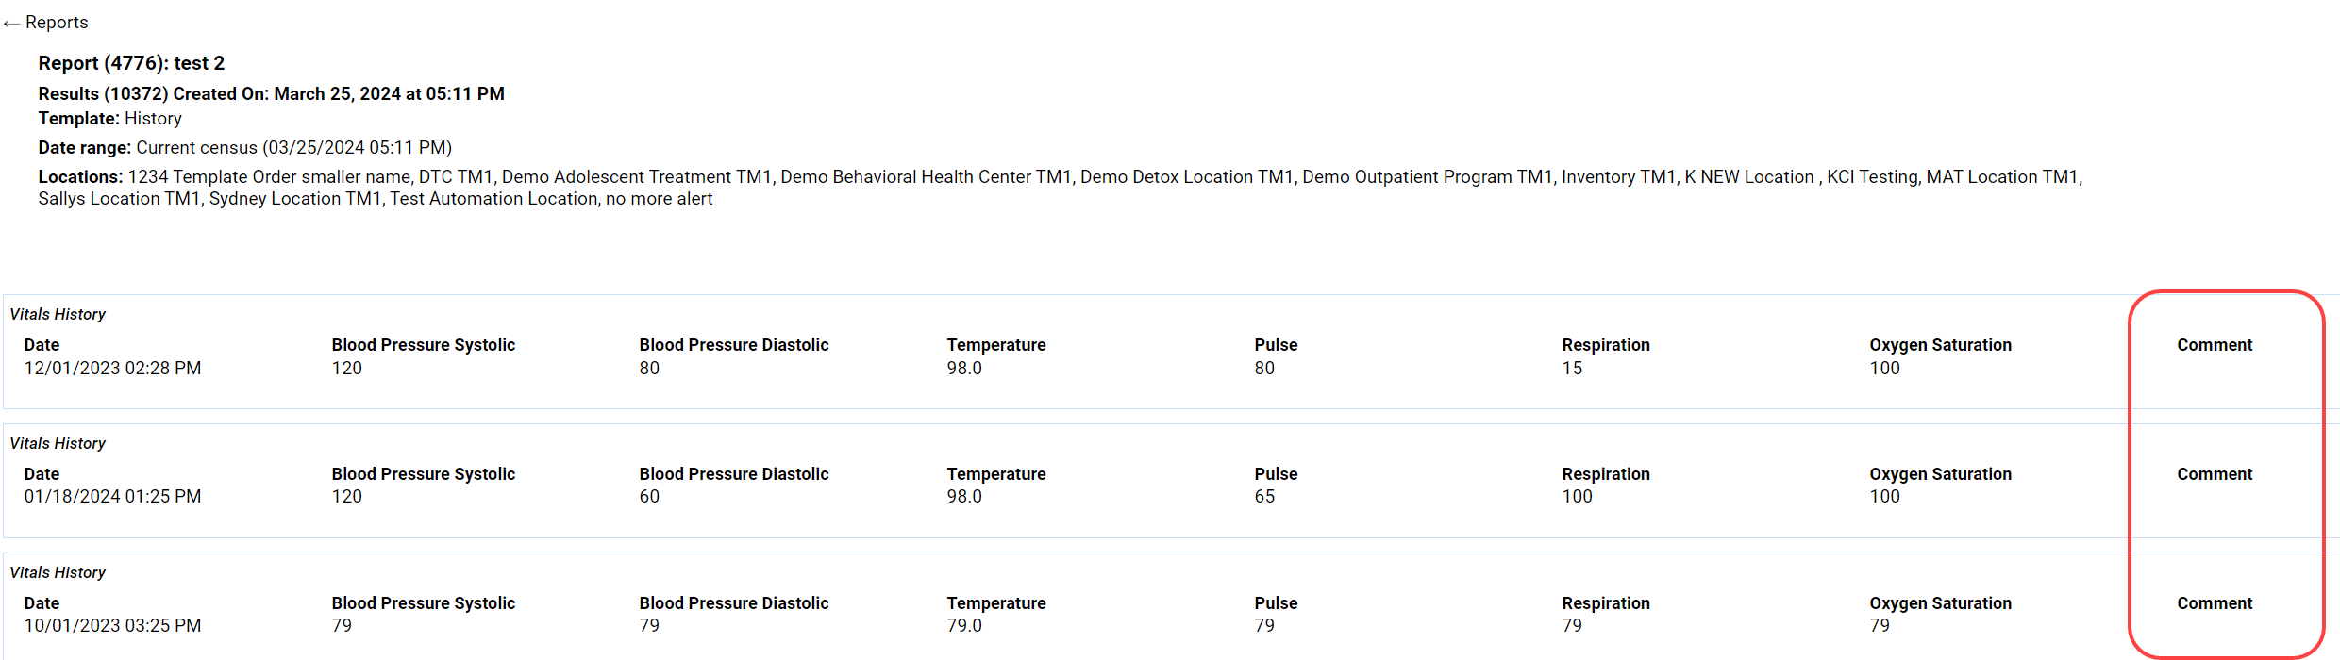Click the Date range Current census text
The width and height of the screenshot is (2340, 660).
[x=245, y=148]
